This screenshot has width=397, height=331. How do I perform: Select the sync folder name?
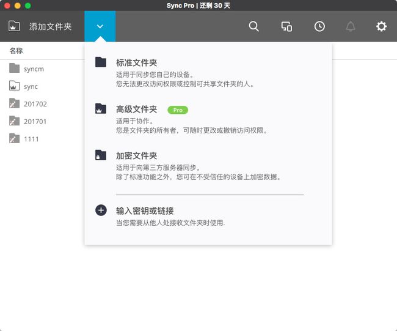coord(31,86)
